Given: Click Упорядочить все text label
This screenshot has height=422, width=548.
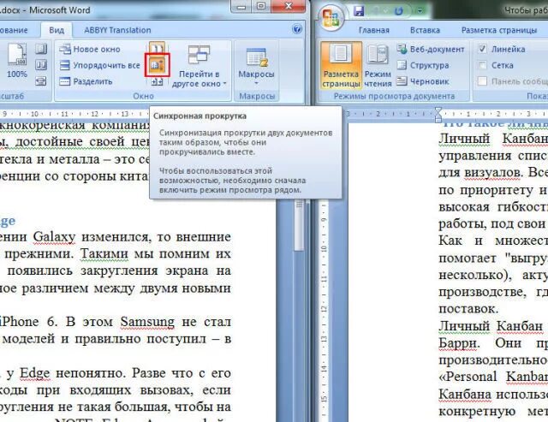Looking at the screenshot, I should (106, 65).
